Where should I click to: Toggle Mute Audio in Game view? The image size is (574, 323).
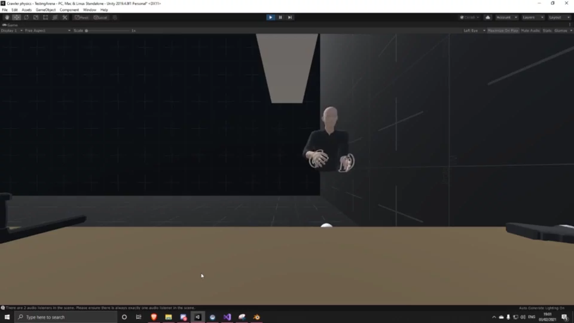[x=530, y=31]
